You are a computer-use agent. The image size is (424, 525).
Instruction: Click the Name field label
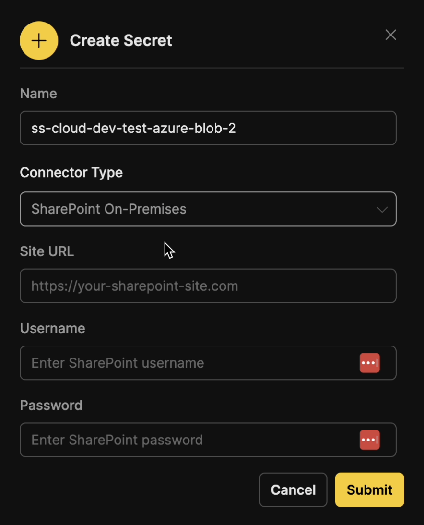click(x=38, y=94)
